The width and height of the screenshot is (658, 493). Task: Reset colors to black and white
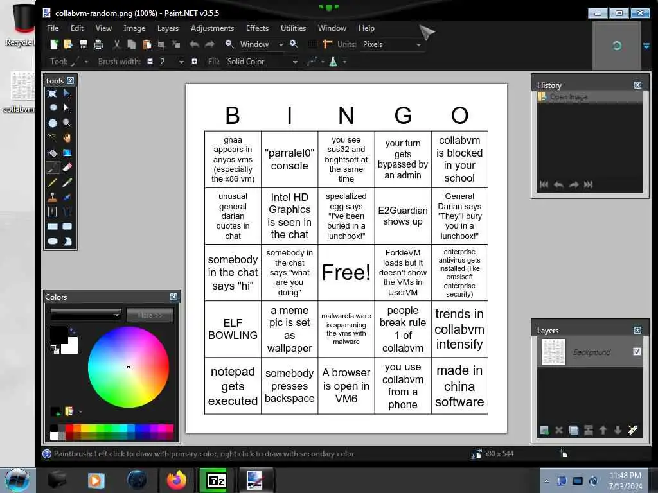[55, 349]
